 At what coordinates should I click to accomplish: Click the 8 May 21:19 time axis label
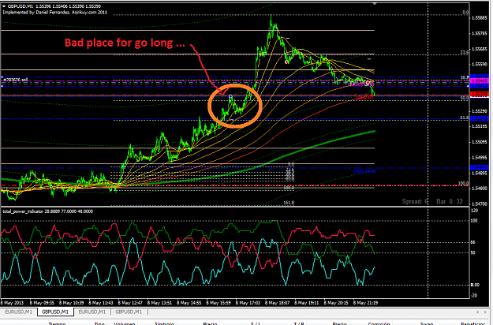[366, 303]
